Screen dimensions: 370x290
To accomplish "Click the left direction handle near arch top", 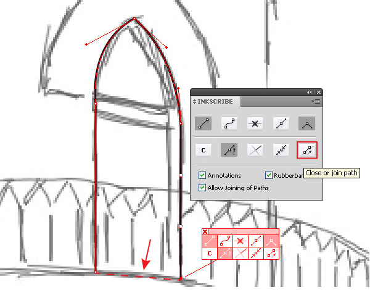I will pyautogui.click(x=86, y=44).
